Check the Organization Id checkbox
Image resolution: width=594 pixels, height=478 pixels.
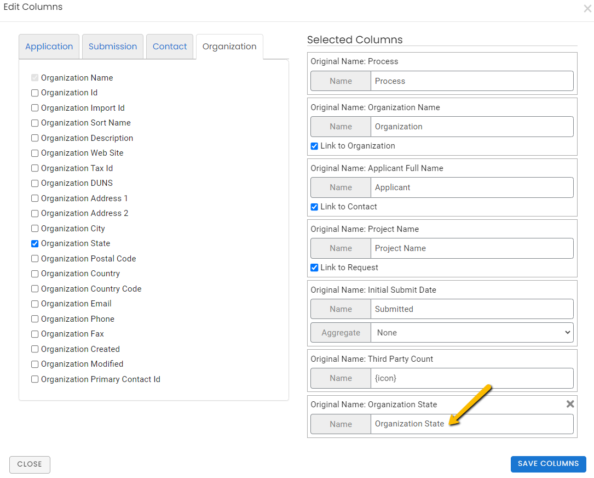(34, 93)
